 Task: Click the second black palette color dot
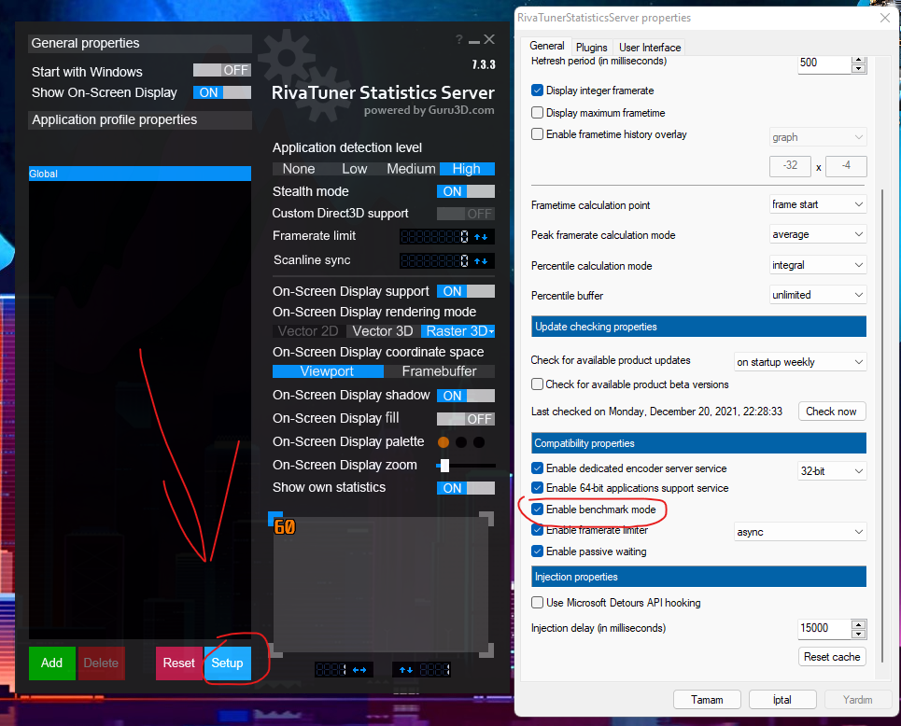[x=461, y=442]
